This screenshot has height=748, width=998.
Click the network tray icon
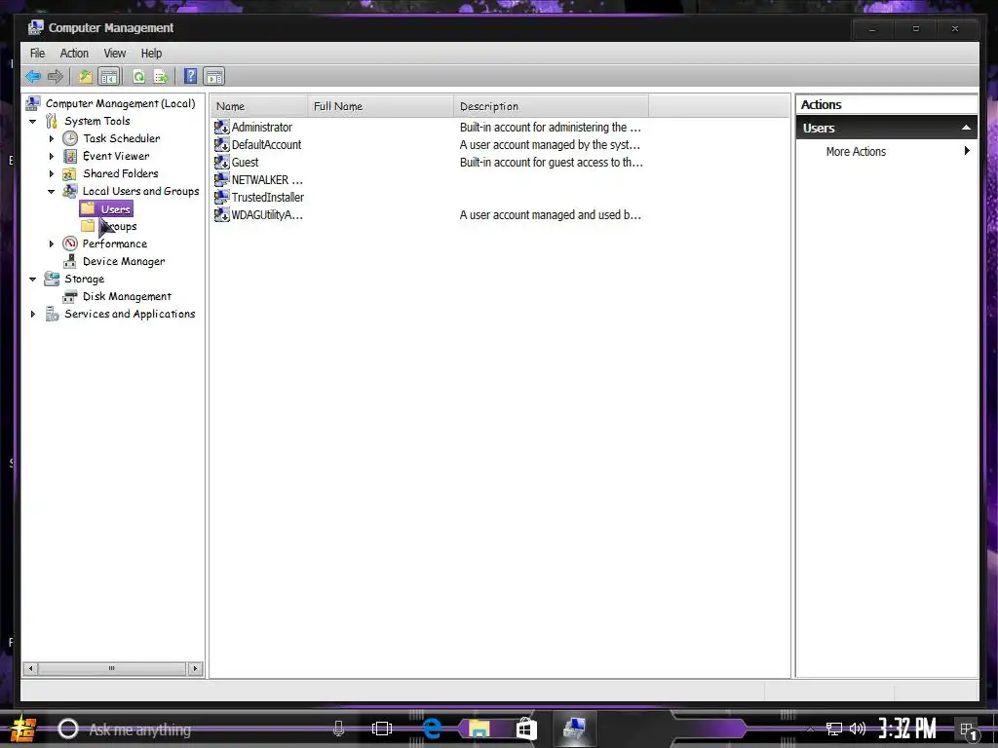point(834,729)
